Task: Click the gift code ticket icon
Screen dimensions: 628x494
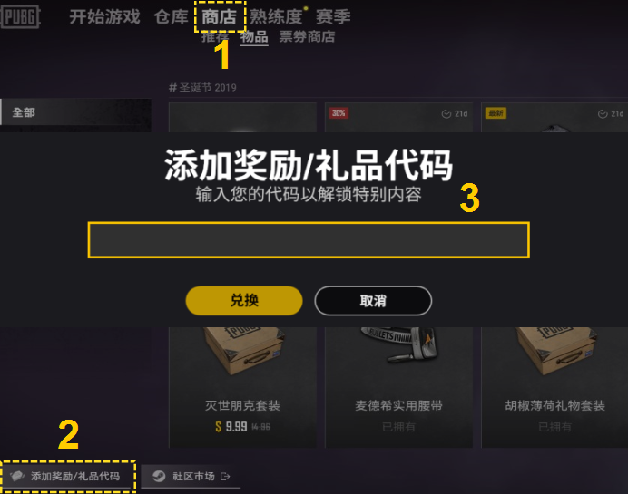Action: pos(17,476)
